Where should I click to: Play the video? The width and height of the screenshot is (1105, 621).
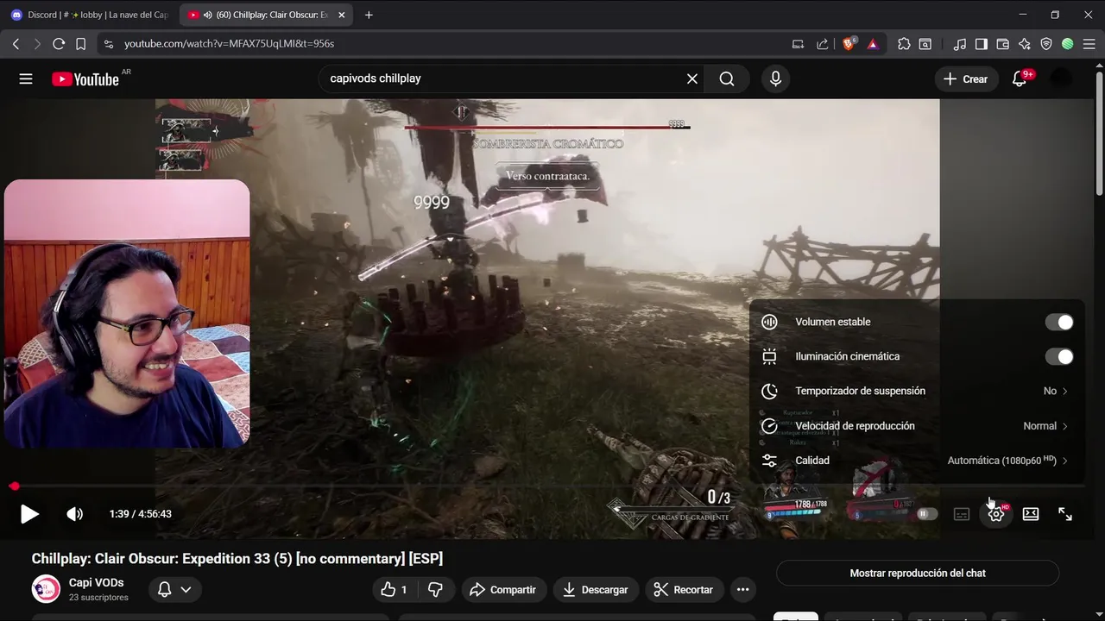coord(29,514)
